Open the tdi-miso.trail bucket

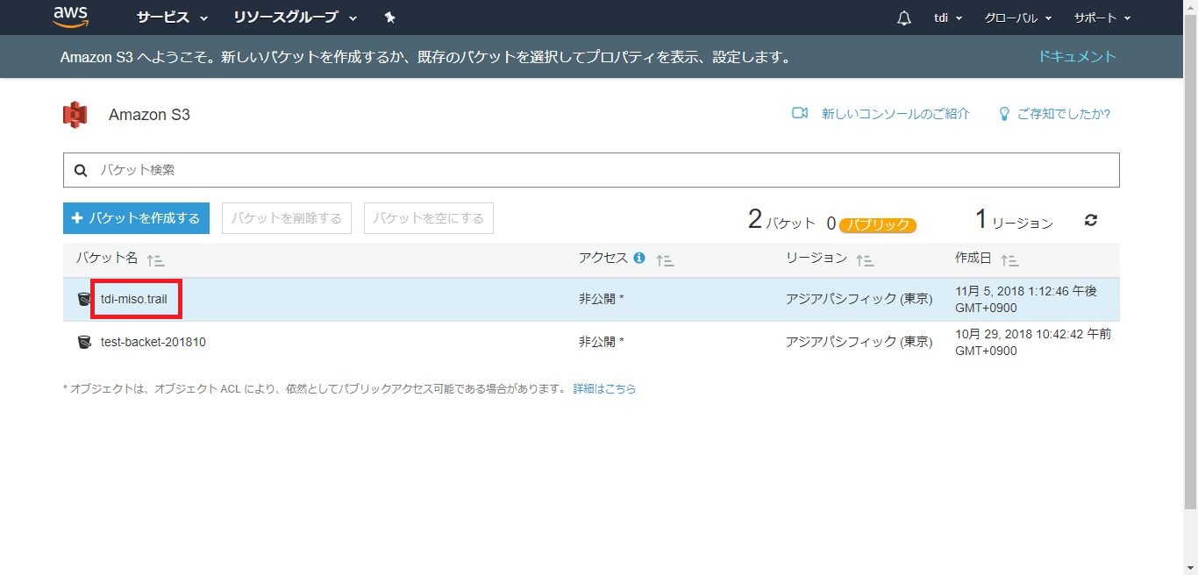[x=133, y=299]
